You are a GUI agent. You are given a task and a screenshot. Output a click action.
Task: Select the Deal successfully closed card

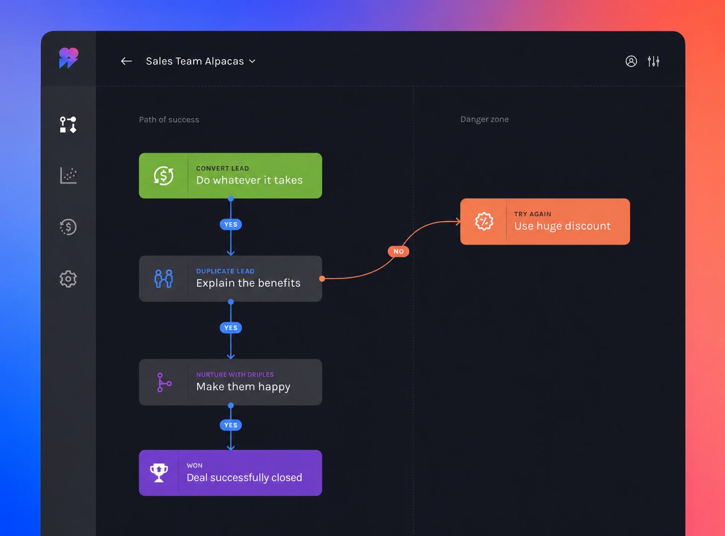231,473
